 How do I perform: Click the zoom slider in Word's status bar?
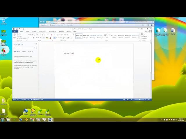[x=139, y=100]
